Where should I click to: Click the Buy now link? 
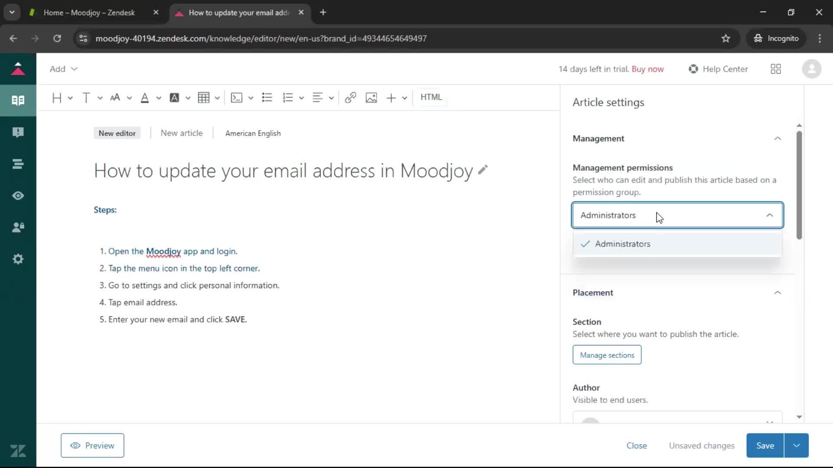coord(648,69)
